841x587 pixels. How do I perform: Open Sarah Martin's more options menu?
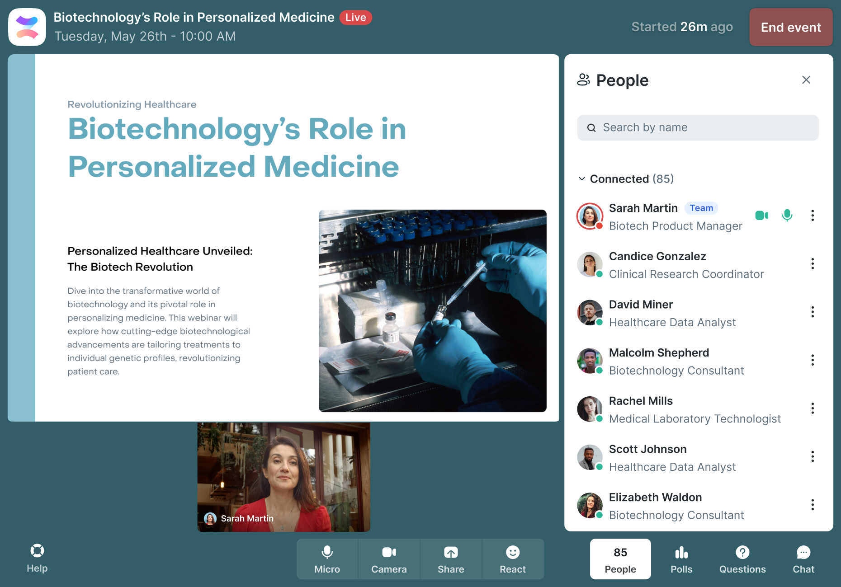click(x=813, y=216)
